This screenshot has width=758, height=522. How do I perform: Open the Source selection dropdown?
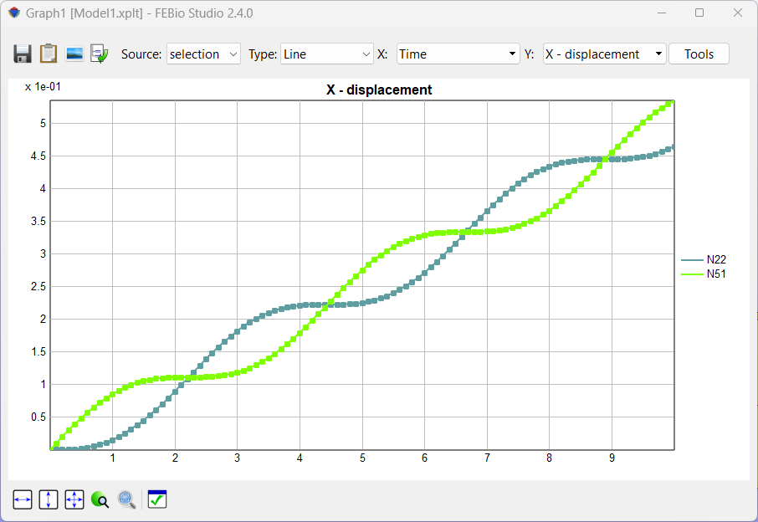[x=203, y=54]
